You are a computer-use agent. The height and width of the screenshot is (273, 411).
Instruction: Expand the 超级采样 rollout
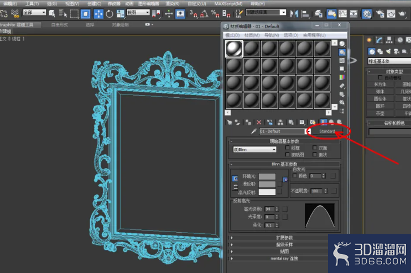click(x=284, y=244)
